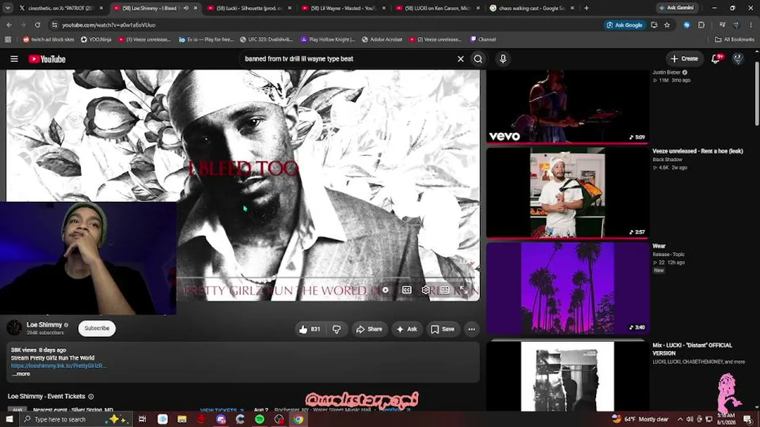Open the Windows Start menu
760x427 pixels.
click(x=8, y=419)
